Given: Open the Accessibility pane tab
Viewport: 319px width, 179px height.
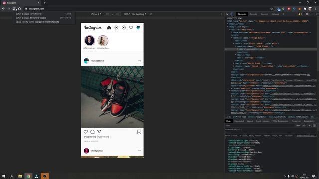Looking at the screenshot, I should [309, 121].
